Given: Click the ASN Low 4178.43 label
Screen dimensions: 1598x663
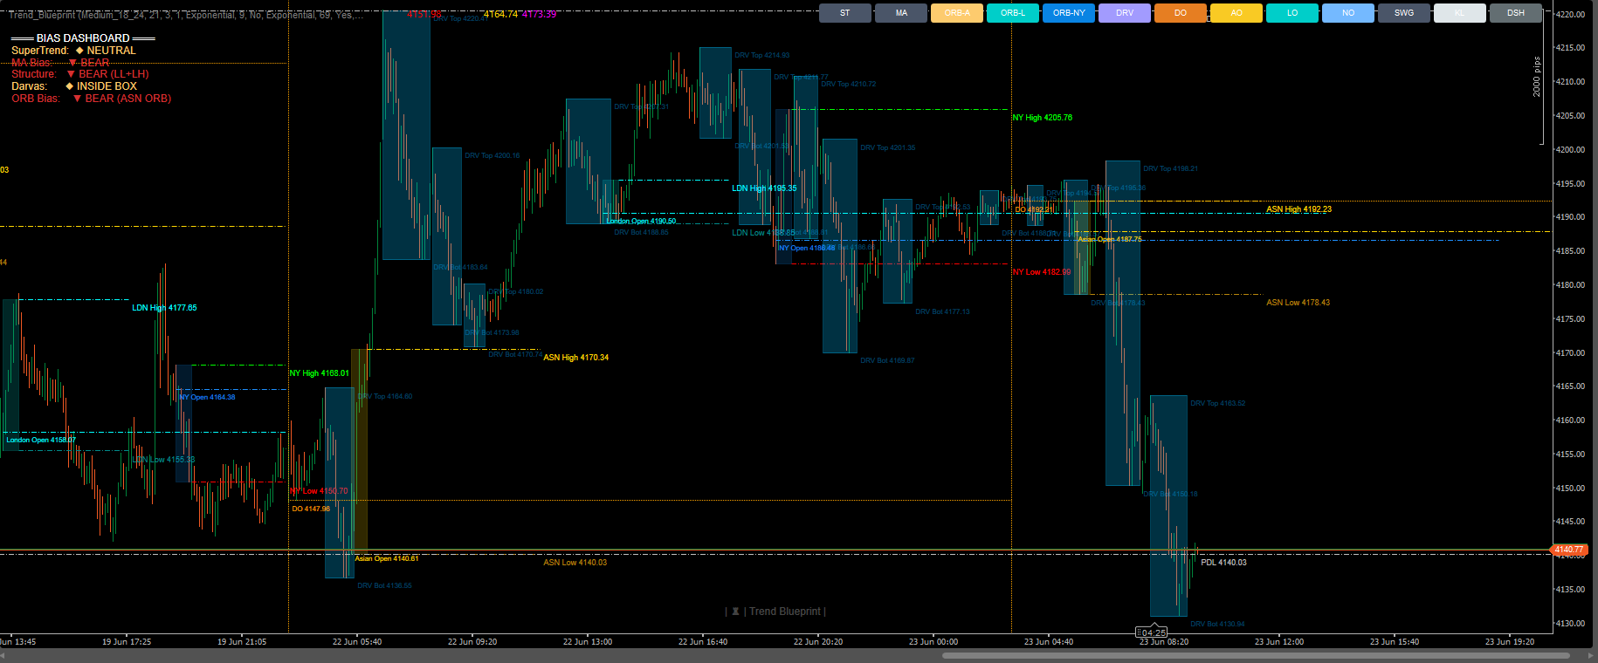Looking at the screenshot, I should tap(1298, 303).
